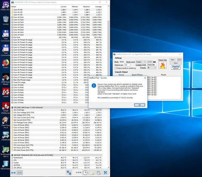Viewport: 202px width, 177px height.
Task: Click the disabled Stop button in IntelBurnTest
Action: [x=179, y=60]
